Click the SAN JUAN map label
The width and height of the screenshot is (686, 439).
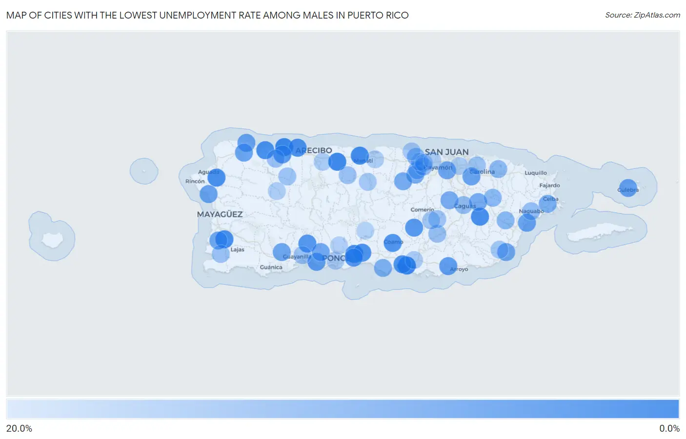point(446,152)
